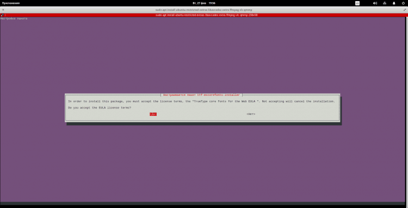Open the Приложения applications menu

tap(11, 3)
